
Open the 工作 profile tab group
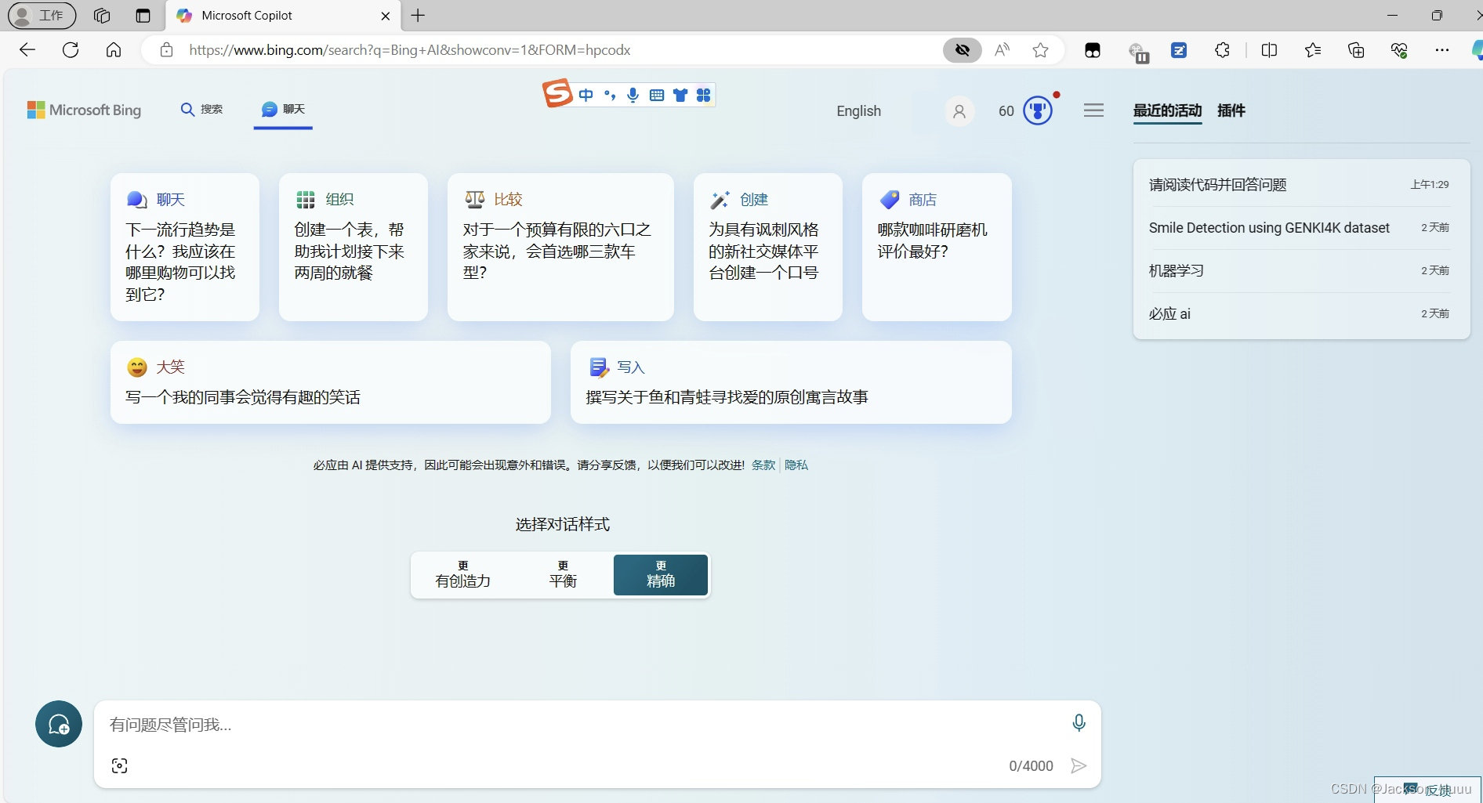pos(41,16)
